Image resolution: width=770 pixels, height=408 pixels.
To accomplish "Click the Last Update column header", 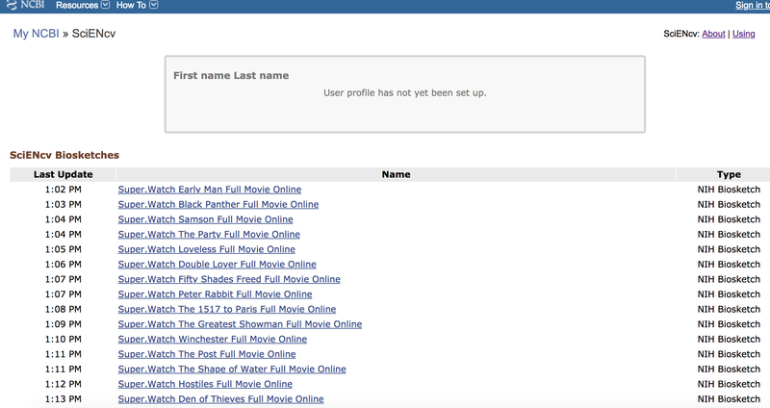I will [x=63, y=174].
